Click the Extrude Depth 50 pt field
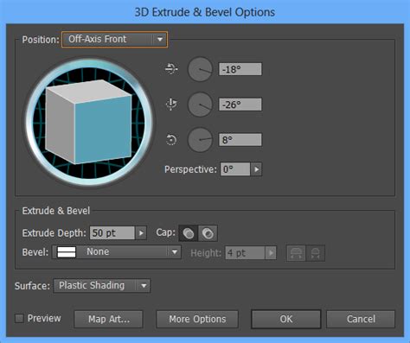This screenshot has width=410, height=343. click(112, 233)
